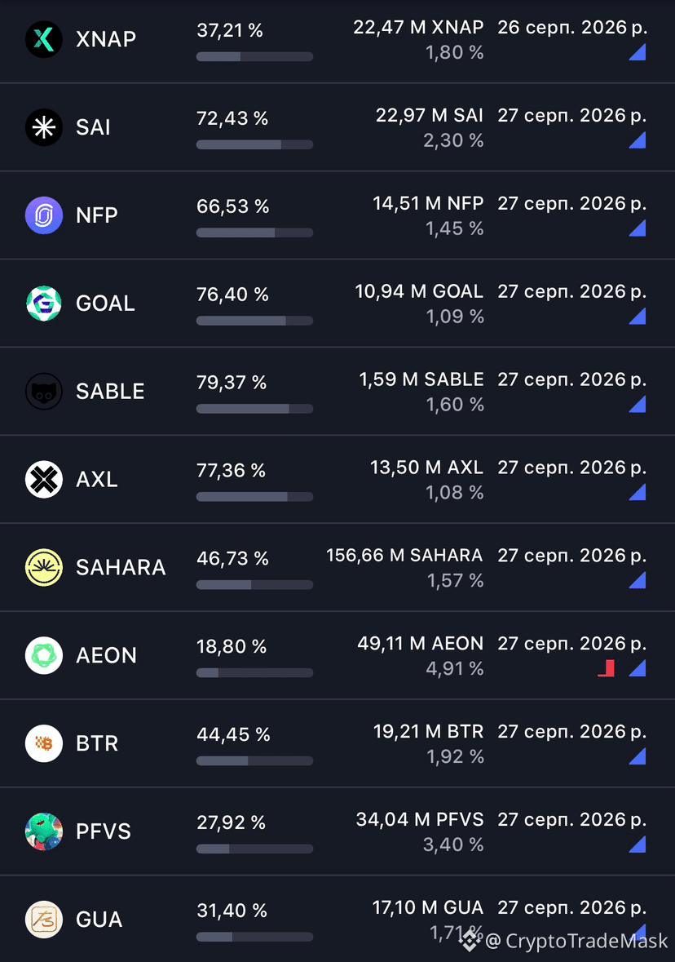
Task: Tap the orange BTR token icon
Action: pos(43,743)
